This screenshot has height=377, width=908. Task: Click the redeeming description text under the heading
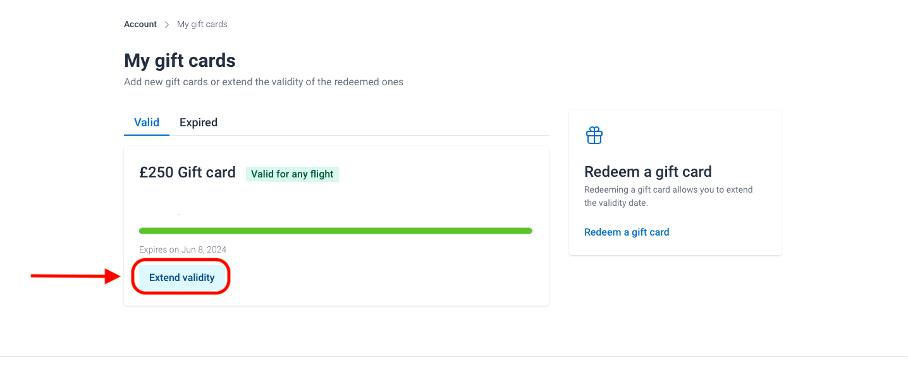(668, 196)
